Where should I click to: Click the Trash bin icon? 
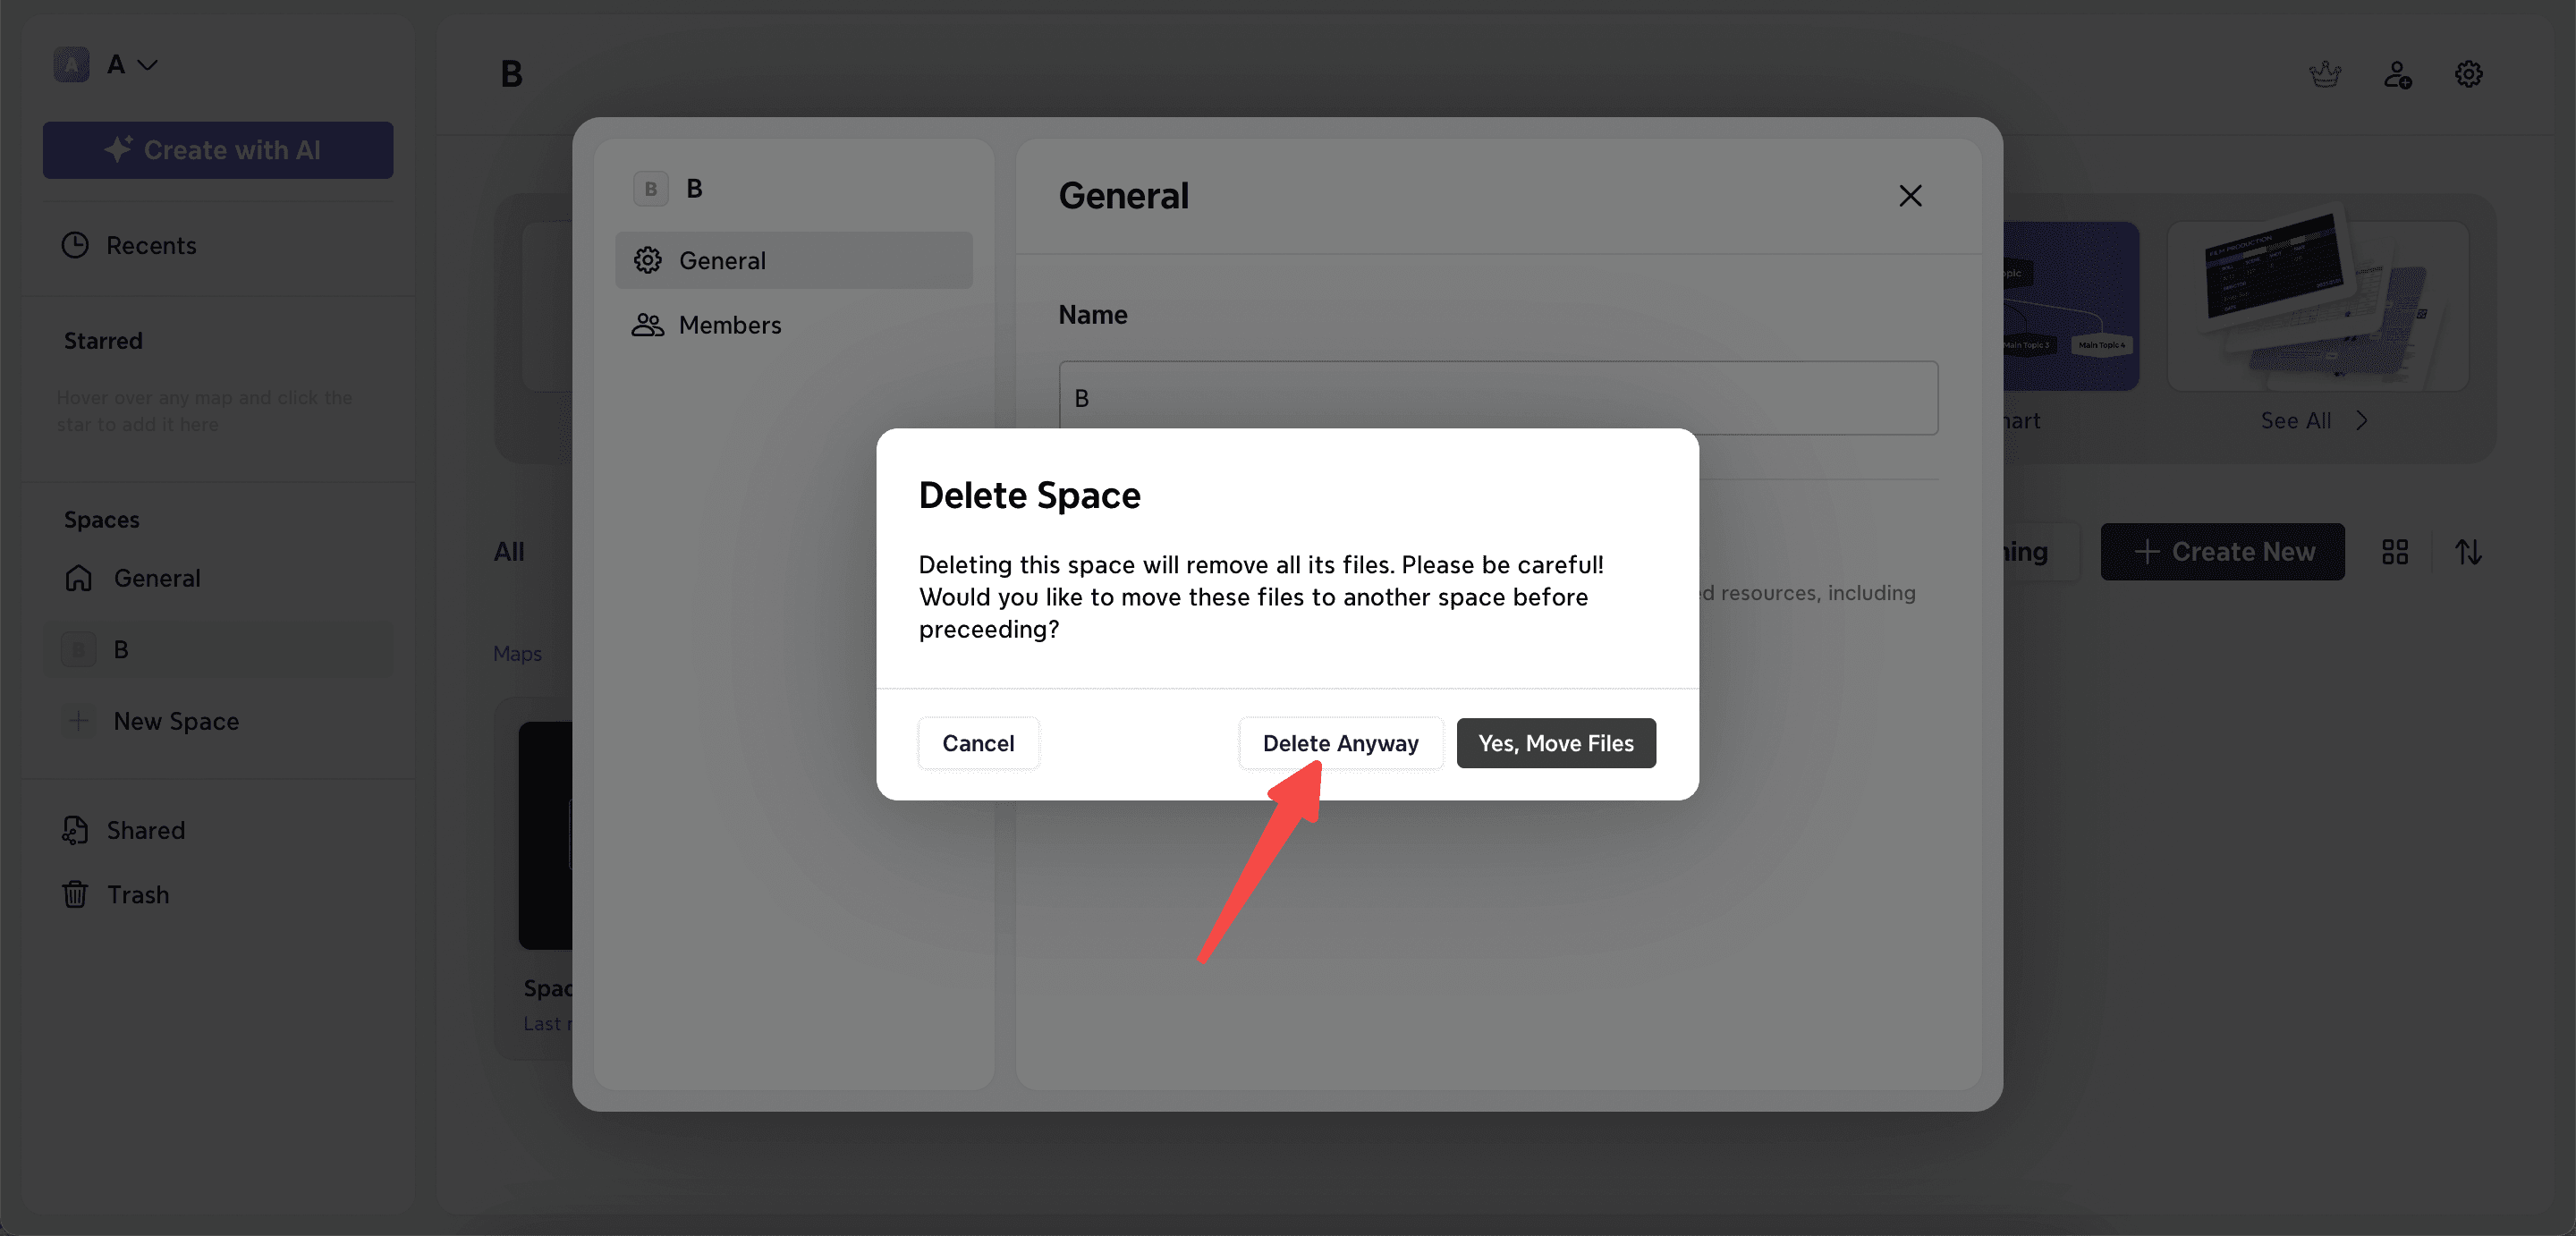[x=75, y=894]
